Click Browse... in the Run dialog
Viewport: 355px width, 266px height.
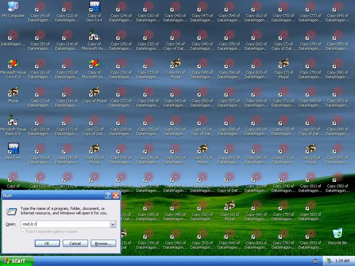pyautogui.click(x=103, y=243)
